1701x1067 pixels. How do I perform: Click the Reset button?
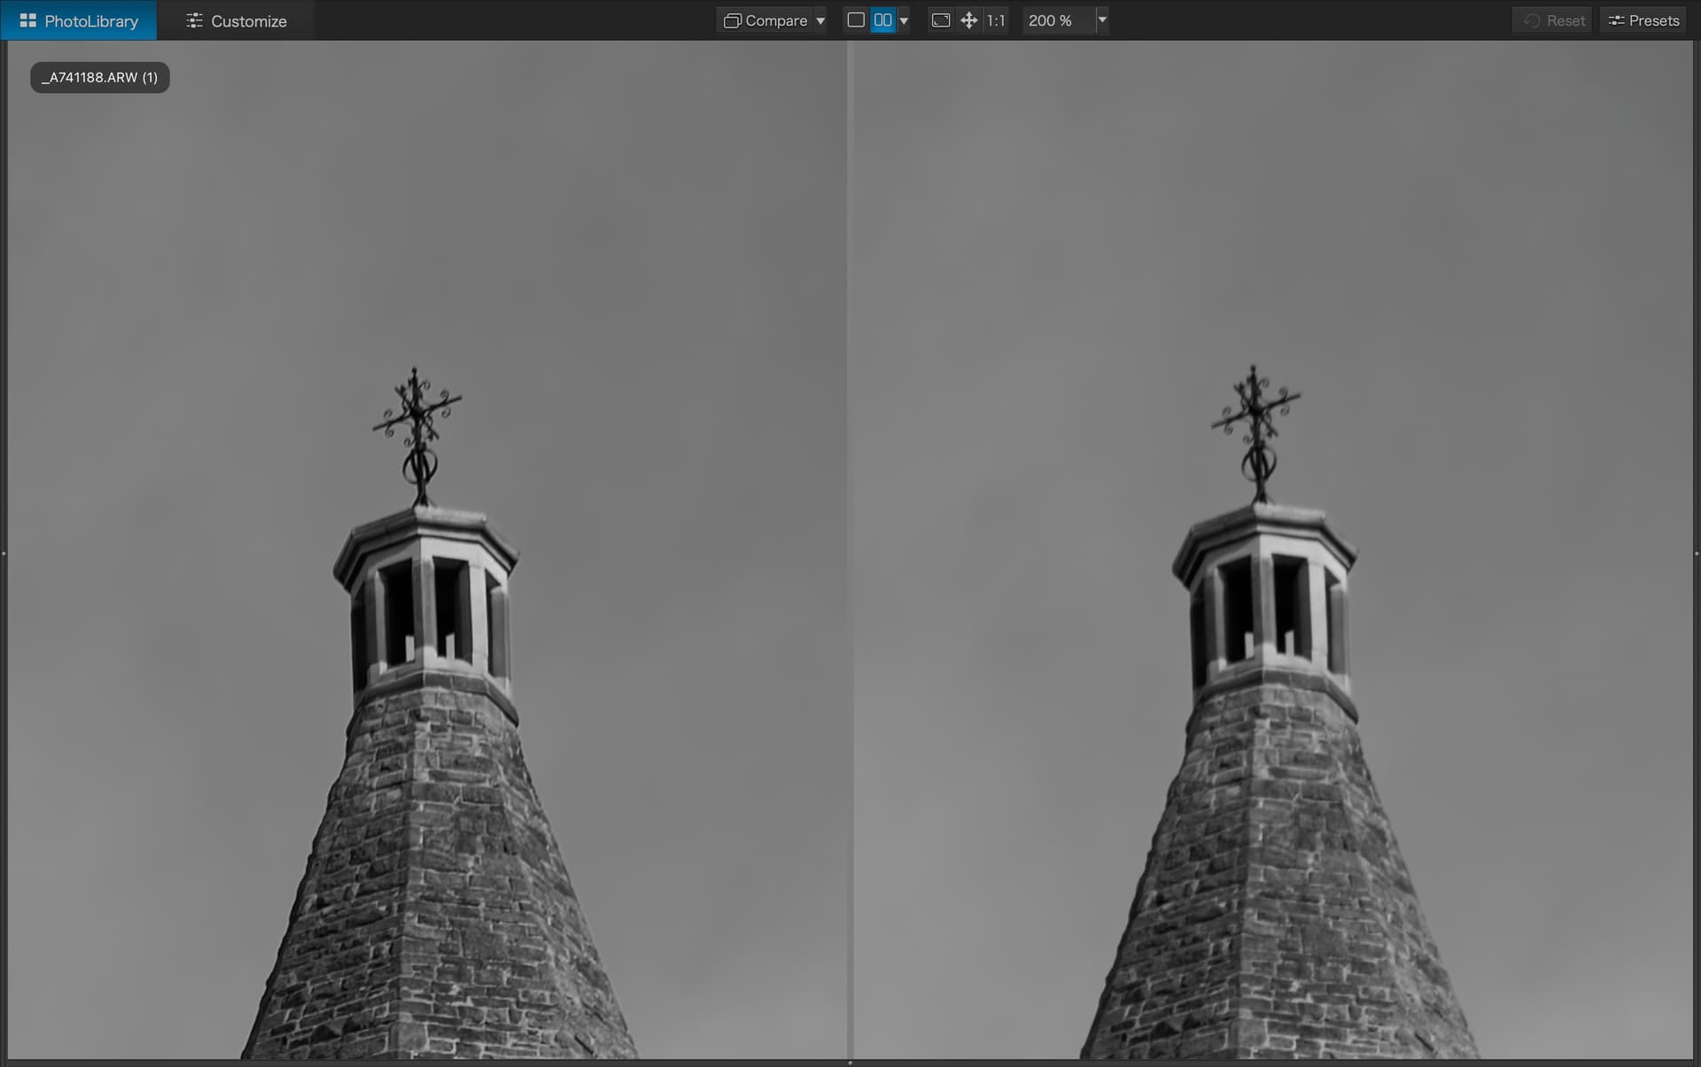click(1554, 20)
